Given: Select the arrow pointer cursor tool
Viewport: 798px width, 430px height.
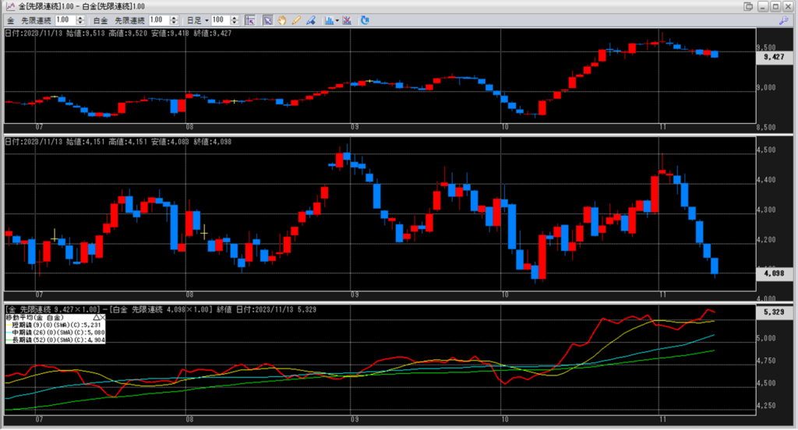Looking at the screenshot, I should click(x=267, y=19).
